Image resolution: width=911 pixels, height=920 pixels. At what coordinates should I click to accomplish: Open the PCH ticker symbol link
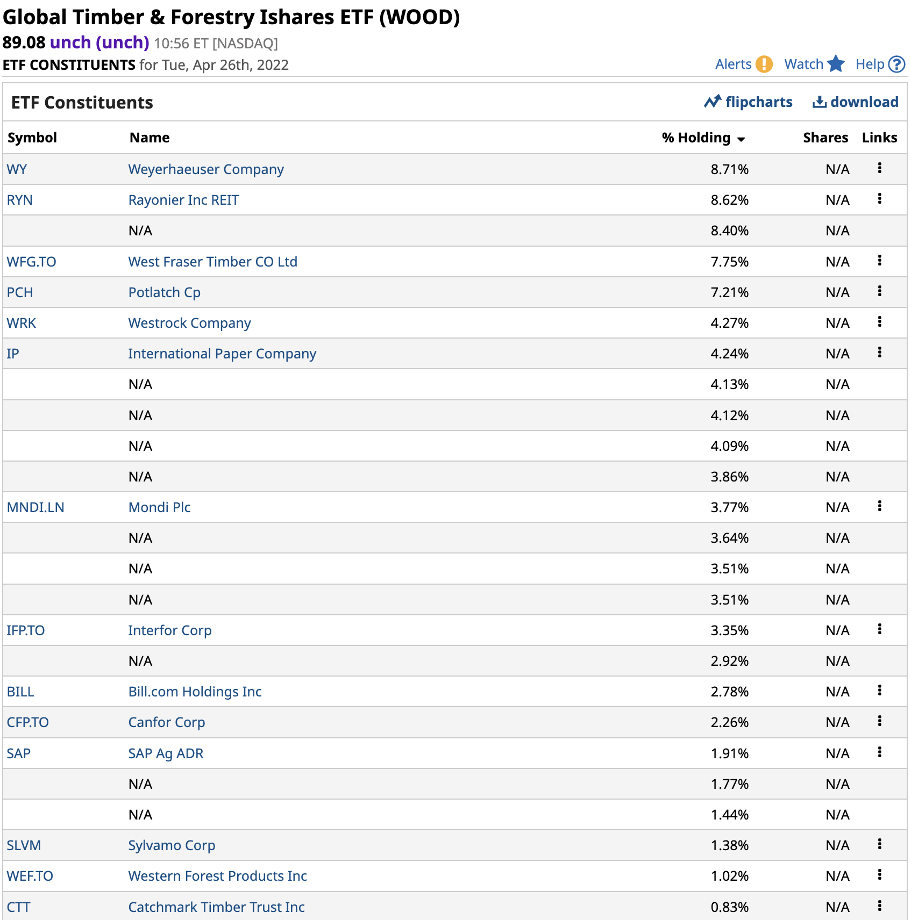(x=20, y=292)
